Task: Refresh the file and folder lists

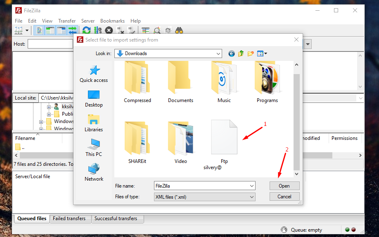Action: 87,30
